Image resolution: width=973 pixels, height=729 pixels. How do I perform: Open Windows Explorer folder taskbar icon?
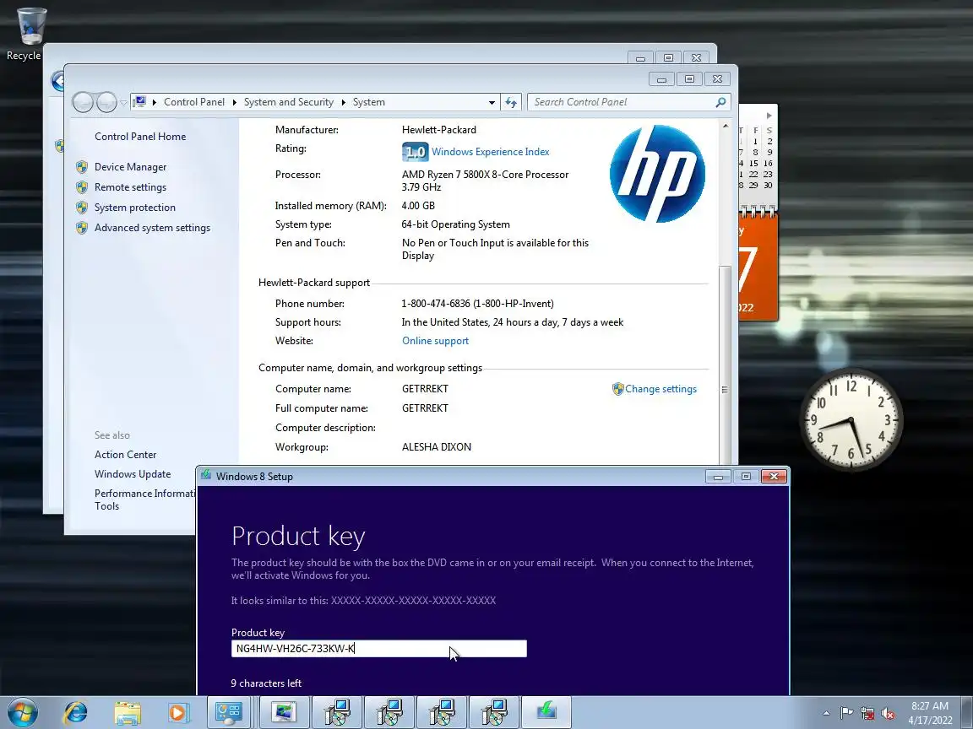pyautogui.click(x=128, y=713)
